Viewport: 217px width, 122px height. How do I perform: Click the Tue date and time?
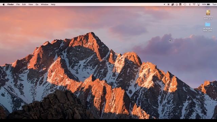click(215, 4)
